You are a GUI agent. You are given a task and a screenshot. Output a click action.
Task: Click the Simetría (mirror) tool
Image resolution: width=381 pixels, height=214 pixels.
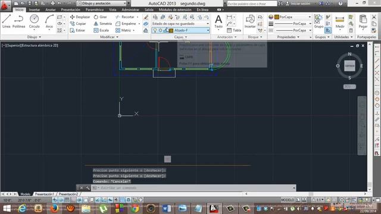[x=102, y=24]
